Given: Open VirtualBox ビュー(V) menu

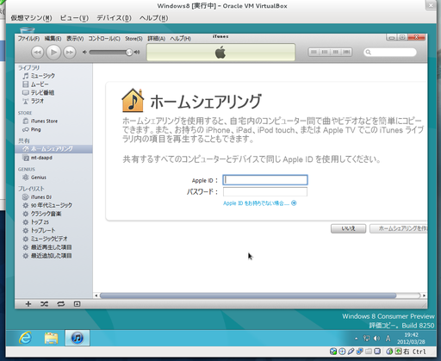Looking at the screenshot, I should [x=74, y=18].
